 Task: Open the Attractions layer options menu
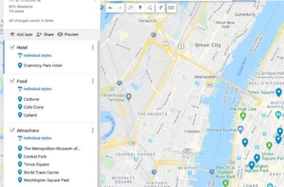click(93, 130)
